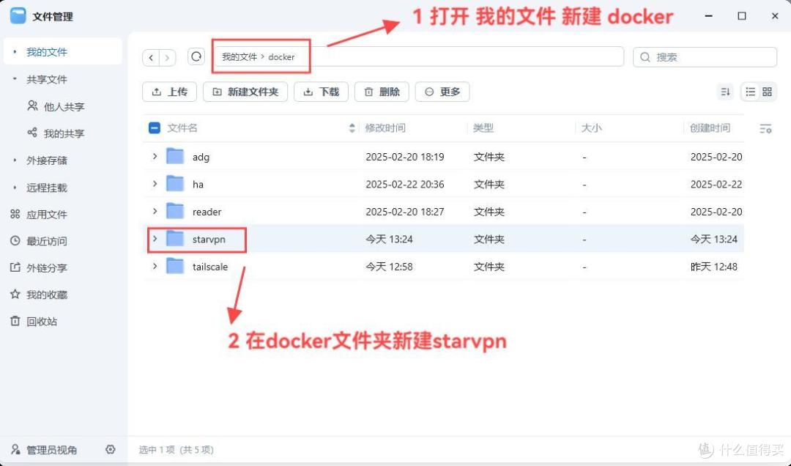Open the settings gear at sidebar bottom
Viewport: 791px width, 466px height.
click(x=111, y=449)
